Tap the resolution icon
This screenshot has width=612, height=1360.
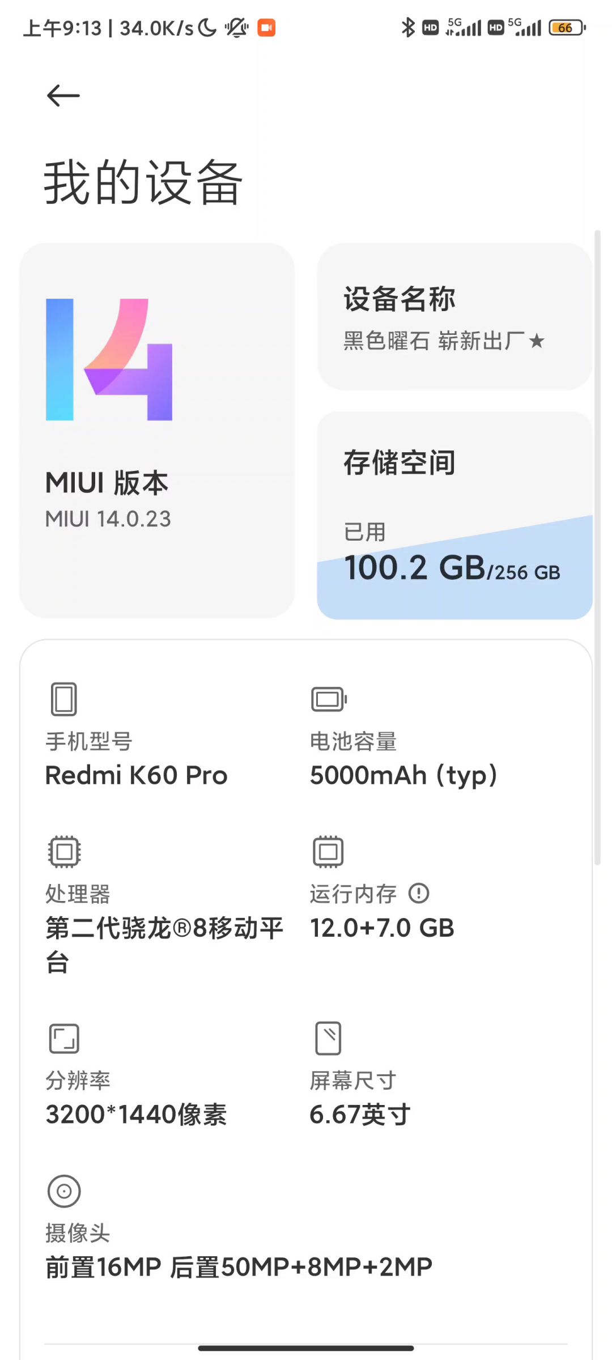click(64, 1038)
